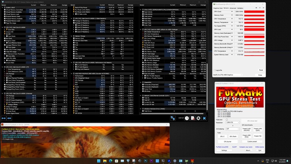This screenshot has height=164, width=291.
Task: Click the HWiNFO clock reset timer icon
Action: [187, 118]
